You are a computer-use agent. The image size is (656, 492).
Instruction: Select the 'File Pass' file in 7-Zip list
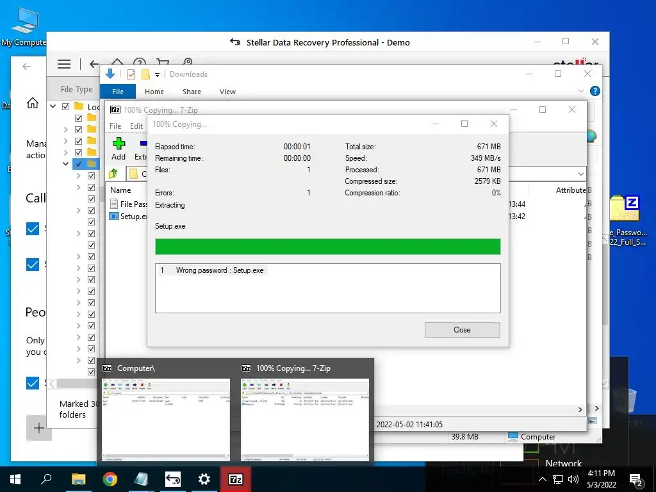point(129,204)
